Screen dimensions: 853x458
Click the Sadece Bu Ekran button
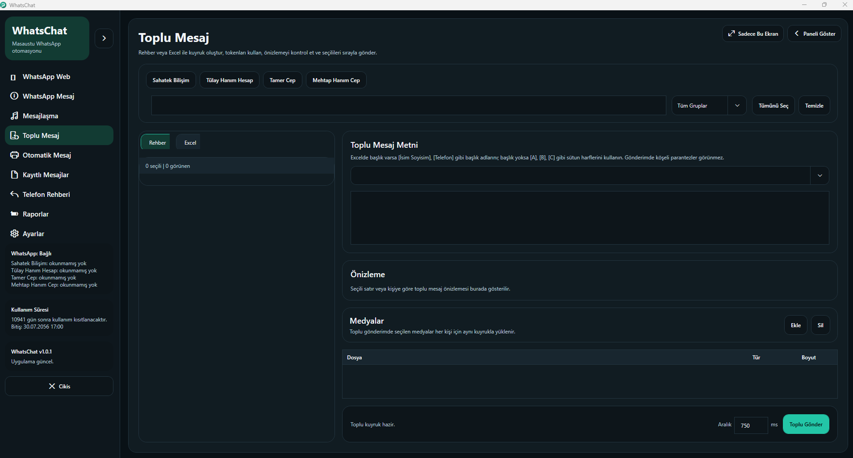[753, 34]
